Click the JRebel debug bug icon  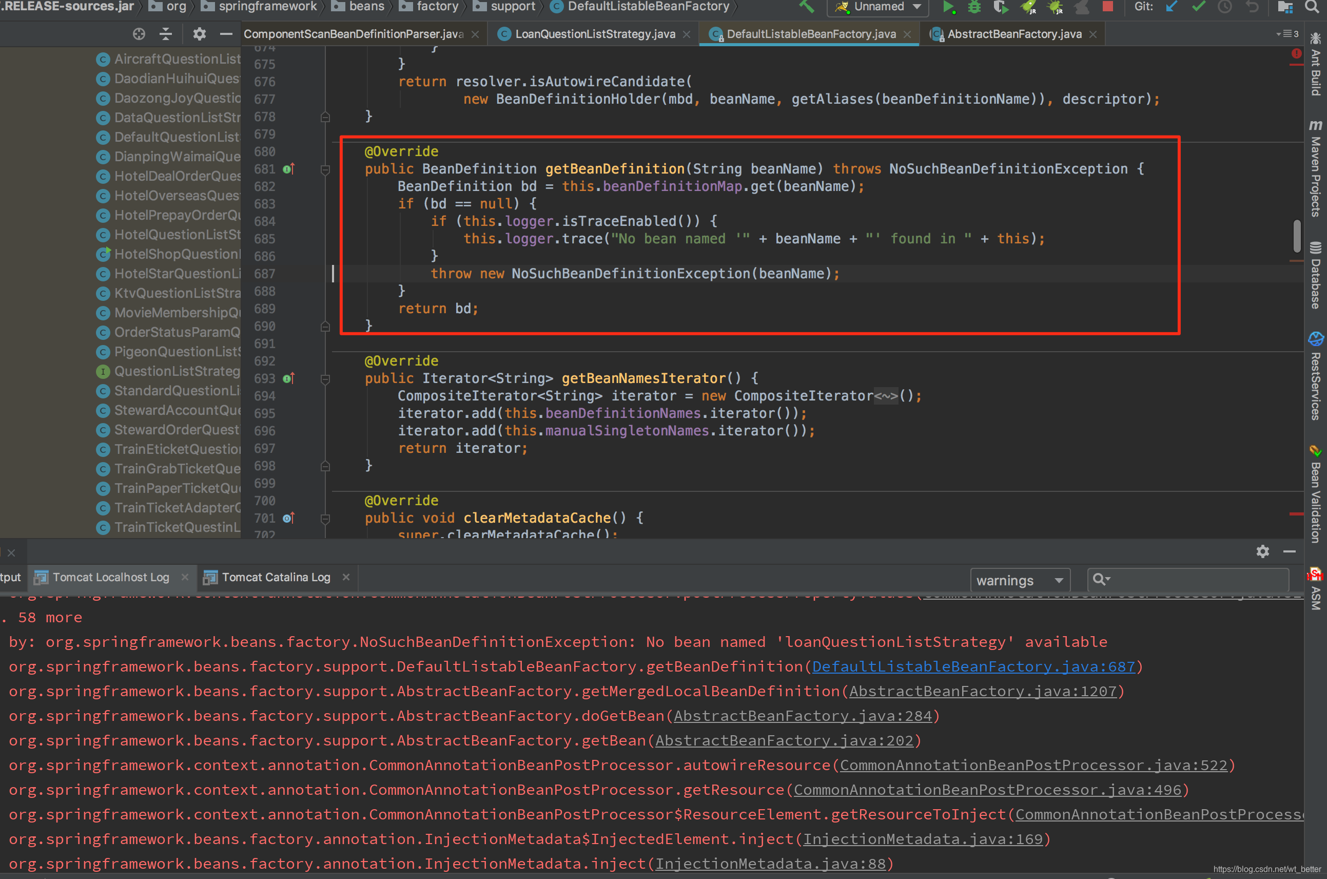click(x=1055, y=7)
